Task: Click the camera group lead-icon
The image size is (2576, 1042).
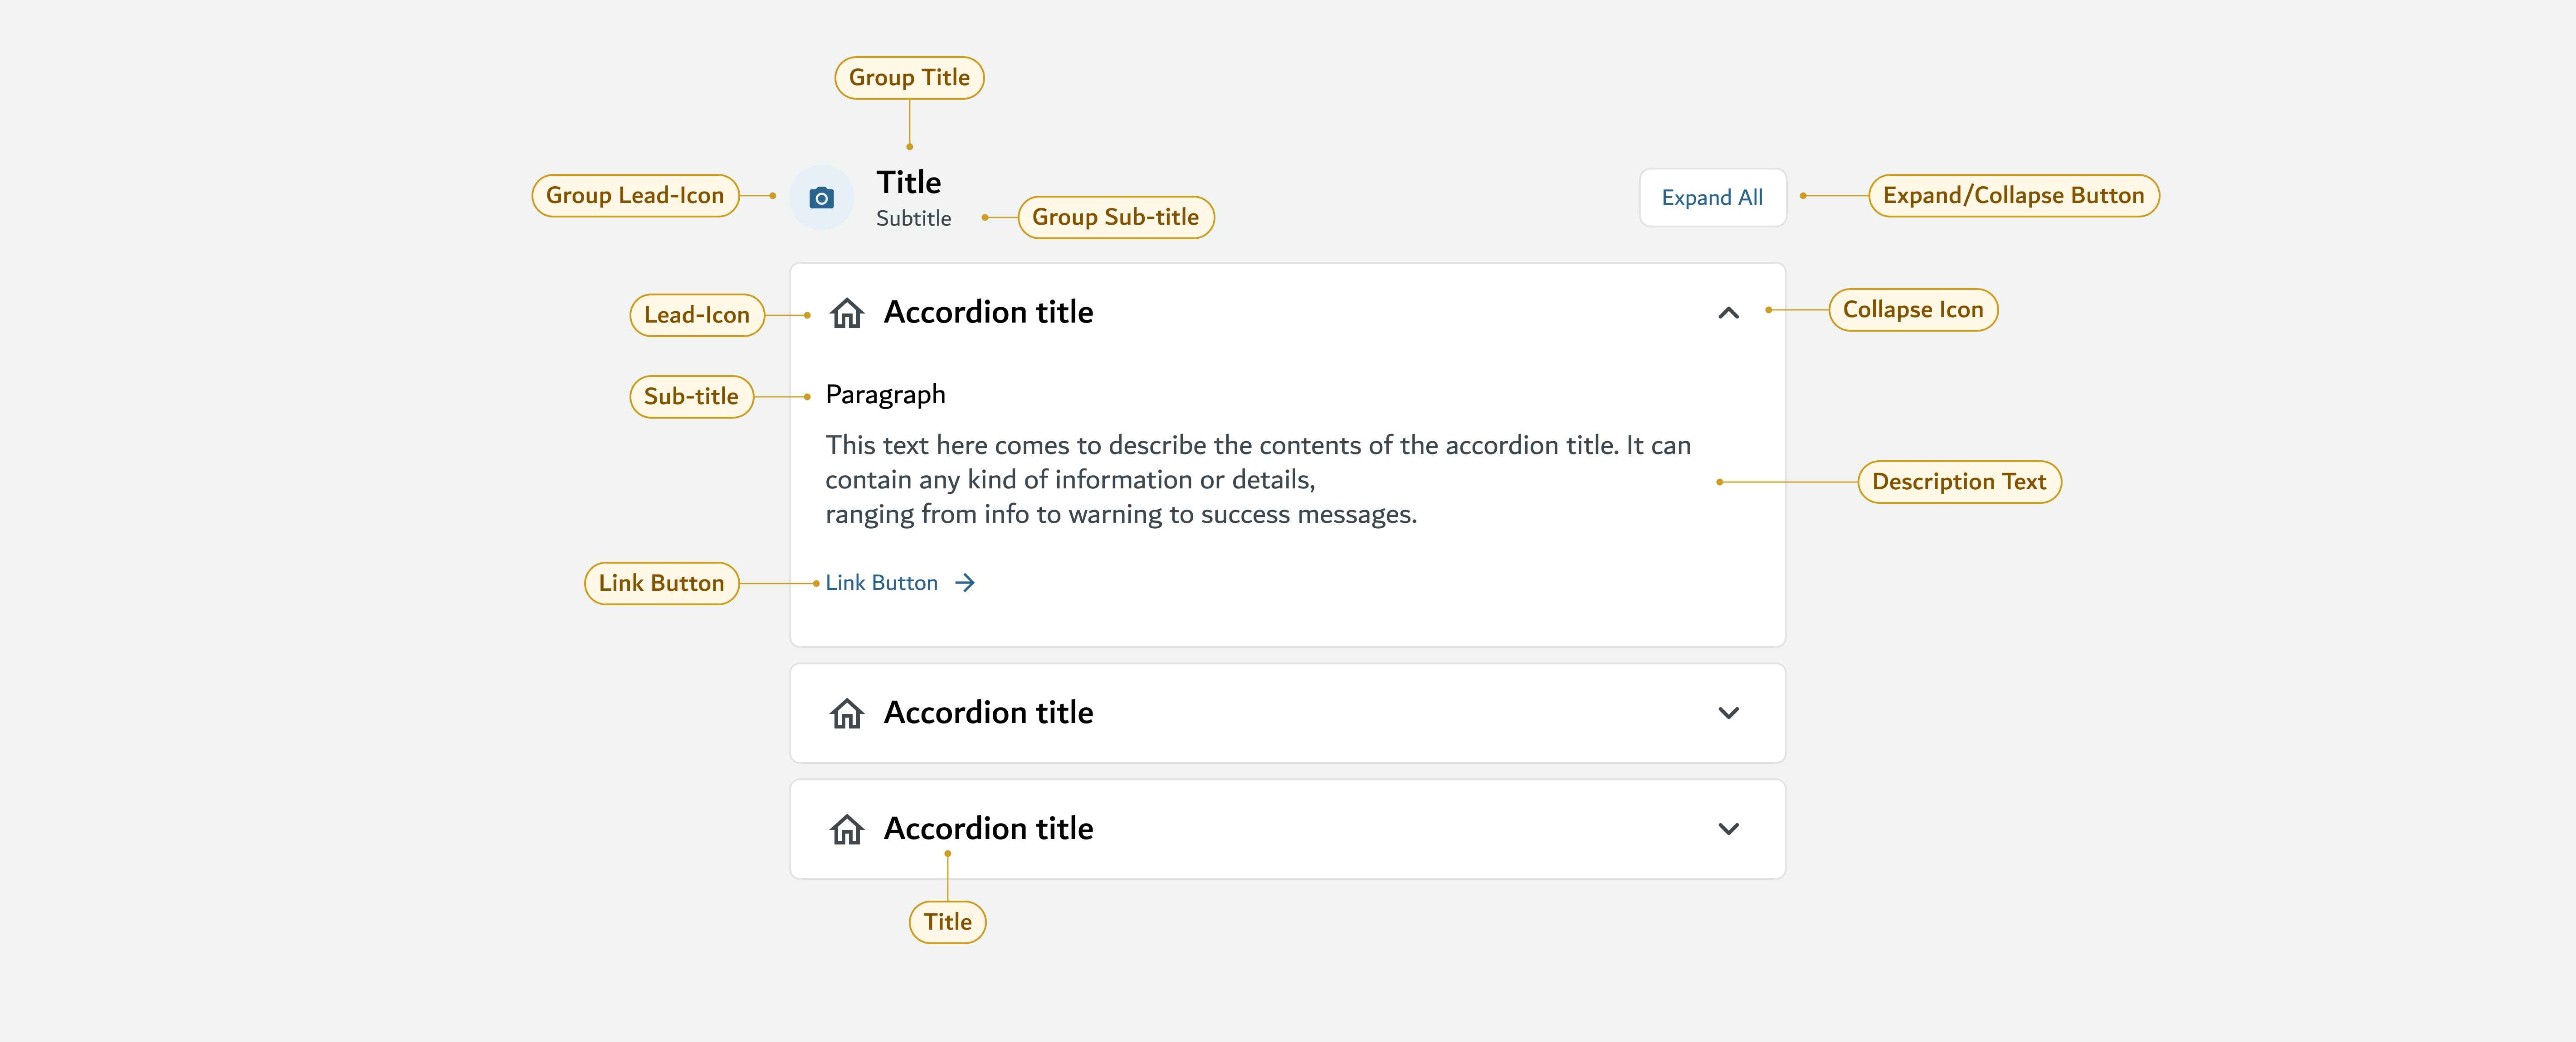Action: tap(821, 198)
